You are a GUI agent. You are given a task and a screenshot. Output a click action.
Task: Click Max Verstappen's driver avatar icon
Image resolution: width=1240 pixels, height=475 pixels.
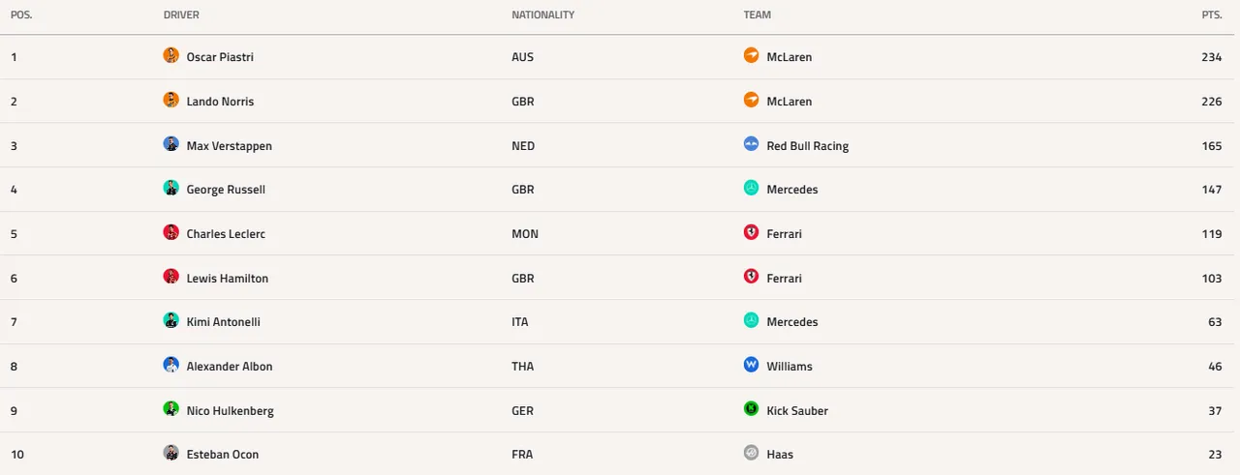tap(171, 144)
